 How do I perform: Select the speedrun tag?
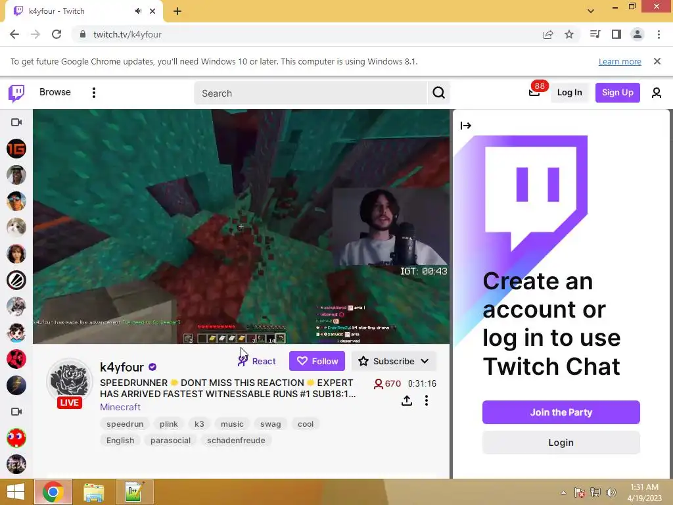[125, 424]
